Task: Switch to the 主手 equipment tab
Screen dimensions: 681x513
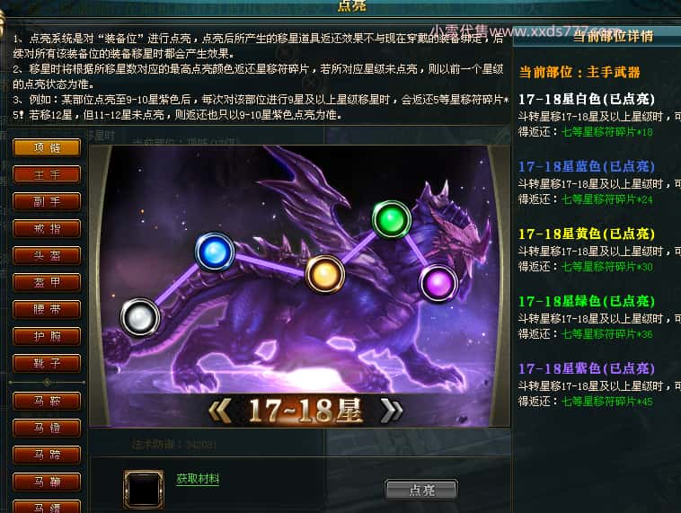Action: [47, 174]
